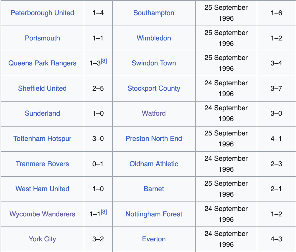Viewport: 296px width, 252px height.
Task: Open the Nottingham Forest link
Action: pyautogui.click(x=154, y=214)
